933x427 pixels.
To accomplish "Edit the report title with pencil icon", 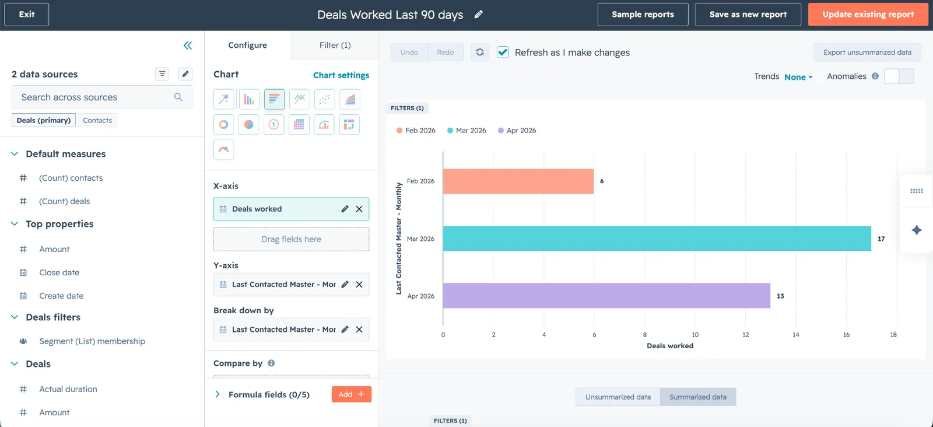I will (479, 15).
